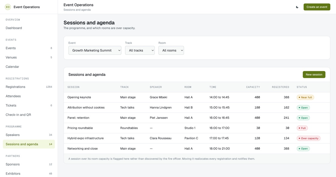The image size is (336, 177).
Task: Select the Pricing roundtable session
Action: point(80,128)
